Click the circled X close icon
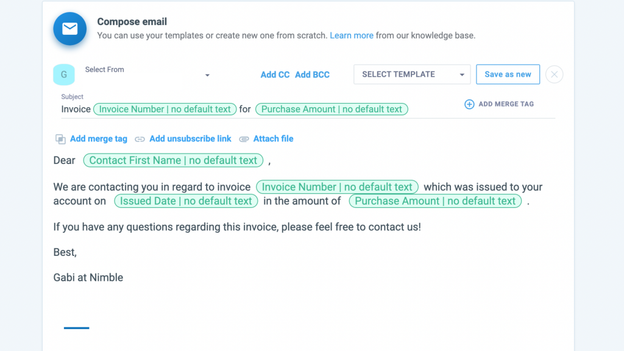 [x=554, y=75]
